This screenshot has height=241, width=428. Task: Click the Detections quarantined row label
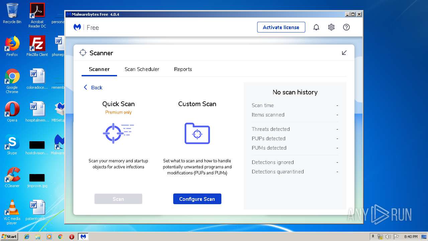[x=278, y=172]
